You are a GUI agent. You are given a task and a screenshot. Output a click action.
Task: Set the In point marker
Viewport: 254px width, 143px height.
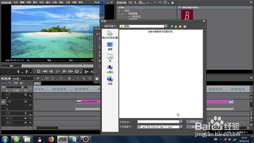click(x=18, y=71)
